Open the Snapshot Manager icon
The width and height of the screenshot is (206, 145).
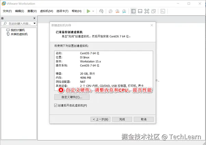[124, 11]
